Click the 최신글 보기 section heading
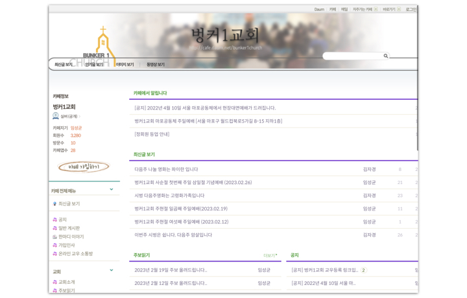 pyautogui.click(x=144, y=154)
